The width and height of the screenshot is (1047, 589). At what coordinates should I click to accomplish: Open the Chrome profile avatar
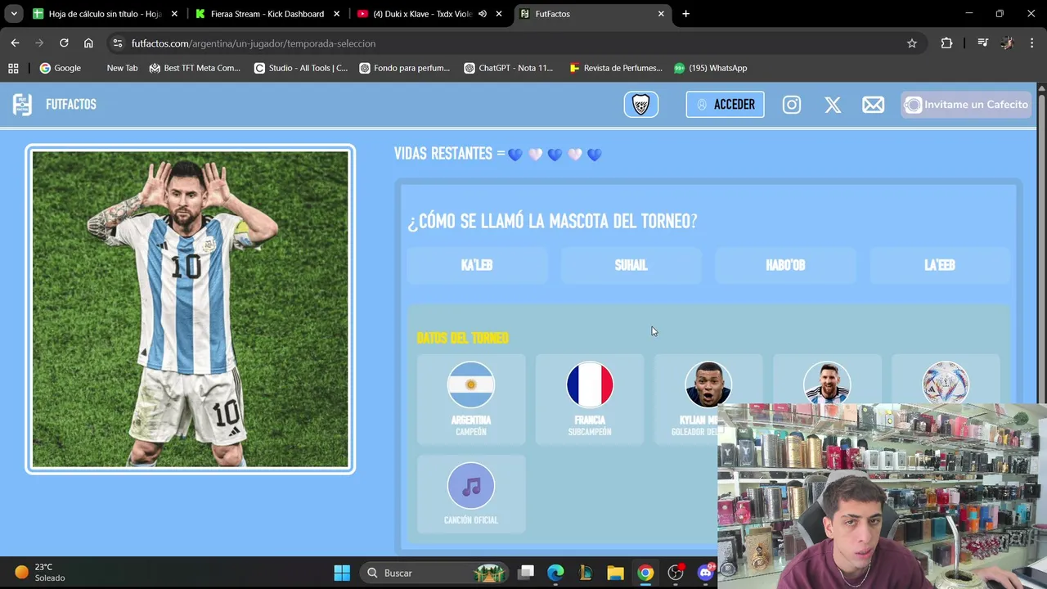(x=1007, y=43)
